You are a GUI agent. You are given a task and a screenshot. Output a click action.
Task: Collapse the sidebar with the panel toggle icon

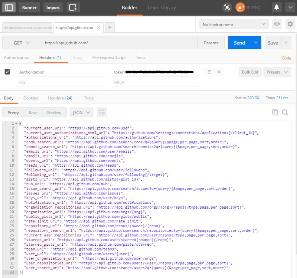click(9, 7)
